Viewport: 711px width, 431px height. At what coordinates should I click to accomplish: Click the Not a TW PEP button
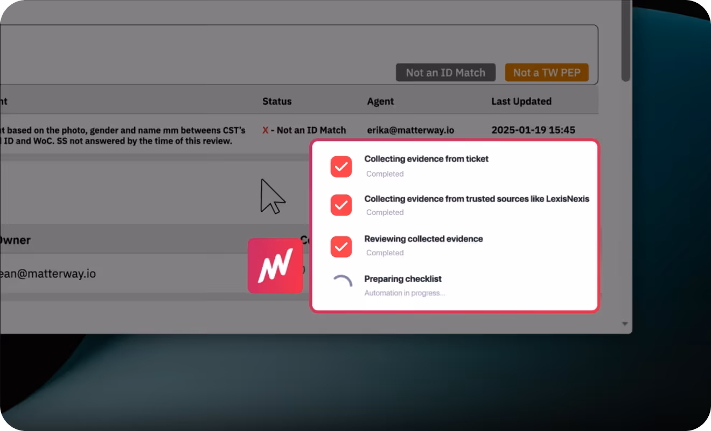(x=547, y=73)
